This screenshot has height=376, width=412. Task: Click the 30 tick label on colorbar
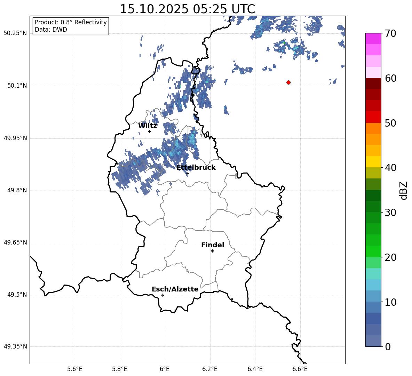tap(390, 213)
